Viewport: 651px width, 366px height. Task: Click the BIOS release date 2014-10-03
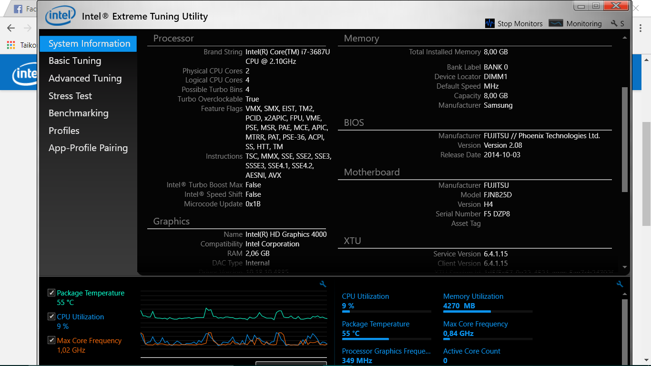pyautogui.click(x=503, y=155)
